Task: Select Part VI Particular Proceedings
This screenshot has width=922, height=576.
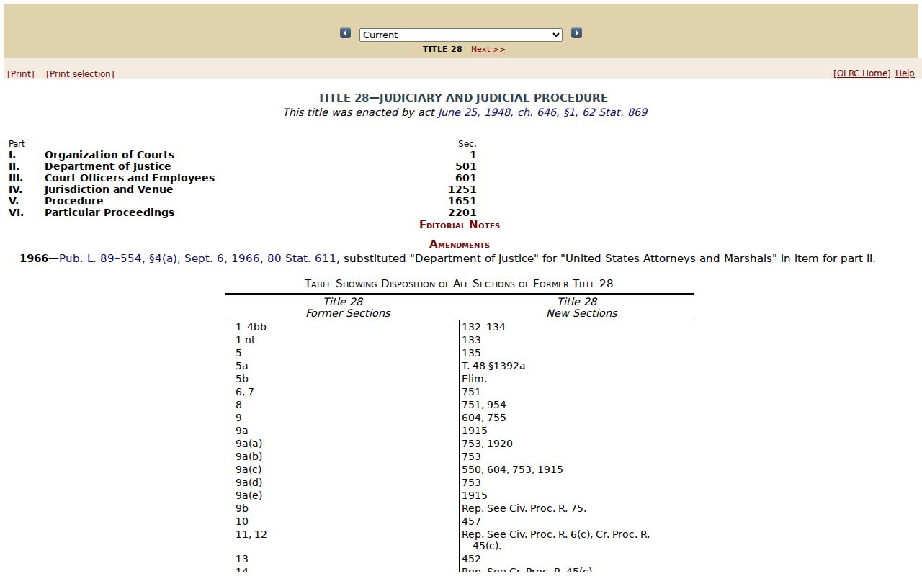Action: point(109,212)
